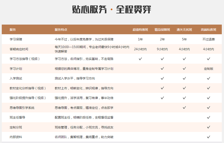Click the 高端私教班 column header

click(x=209, y=30)
